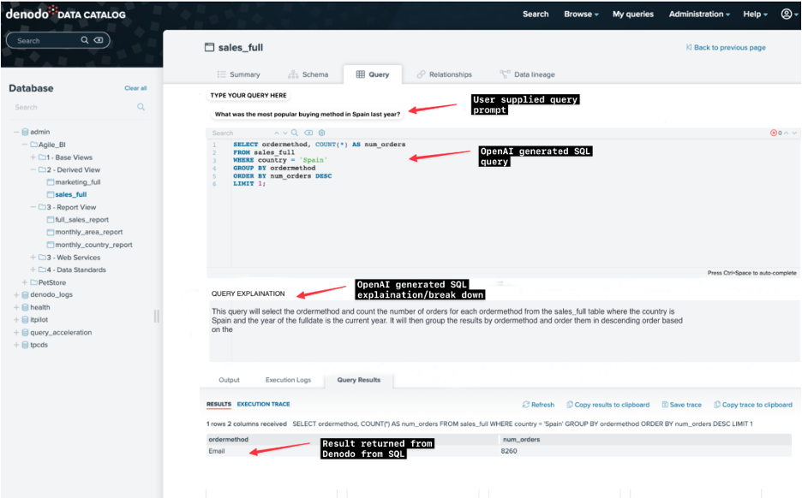This screenshot has width=802, height=498.
Task: Select the marketing_full view in tree
Action: (x=77, y=182)
